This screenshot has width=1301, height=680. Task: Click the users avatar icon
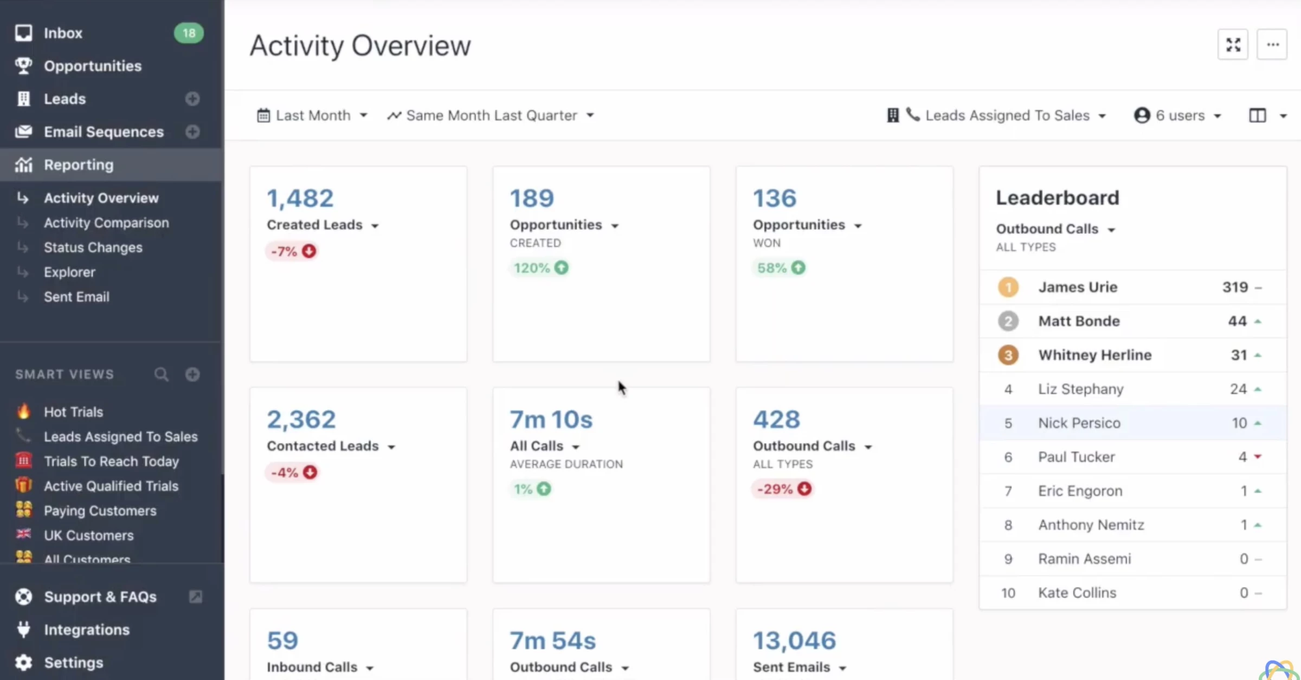click(x=1142, y=115)
